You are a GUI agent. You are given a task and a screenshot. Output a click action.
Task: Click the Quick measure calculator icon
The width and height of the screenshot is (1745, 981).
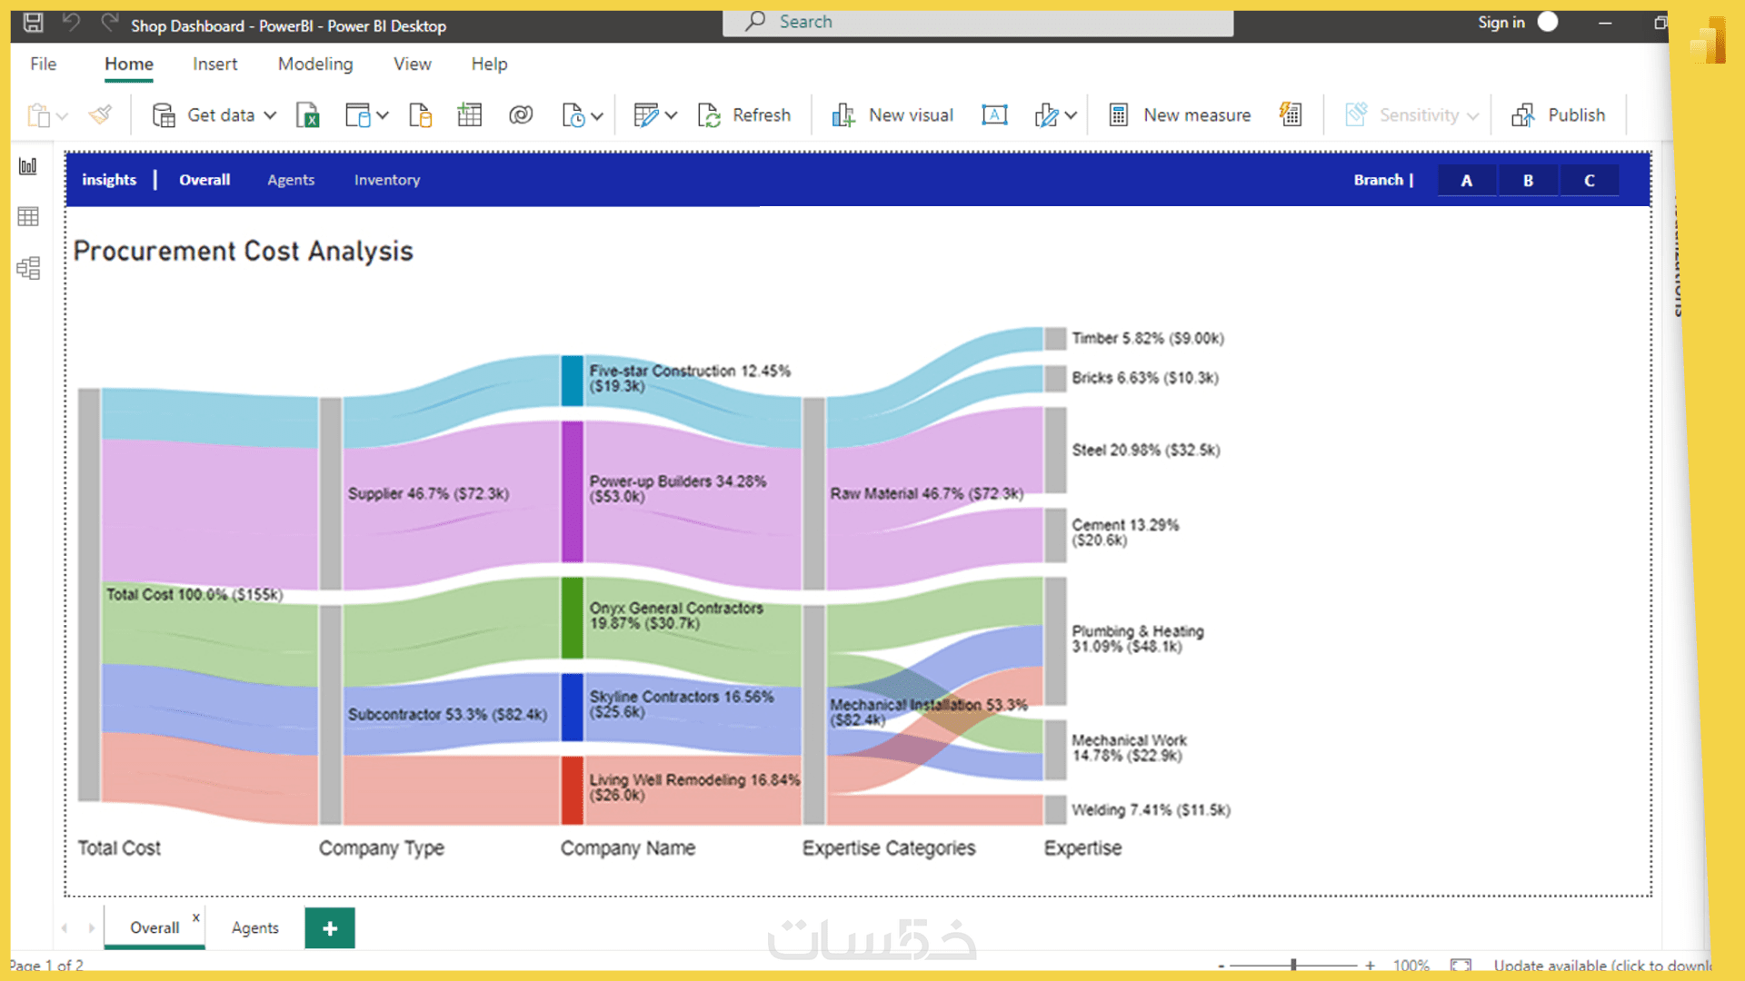(1291, 114)
